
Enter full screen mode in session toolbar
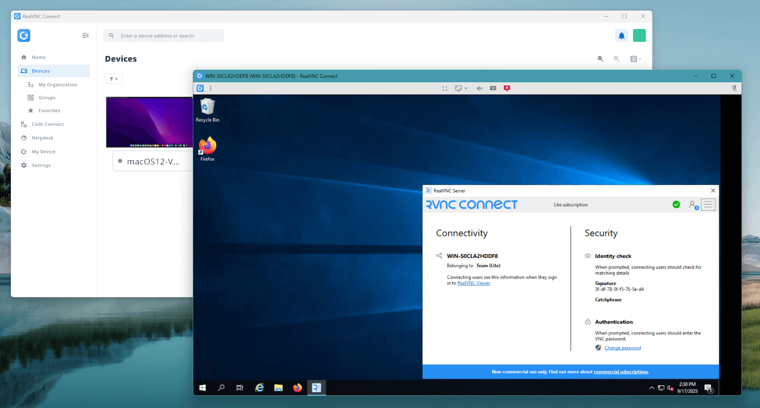pyautogui.click(x=445, y=88)
